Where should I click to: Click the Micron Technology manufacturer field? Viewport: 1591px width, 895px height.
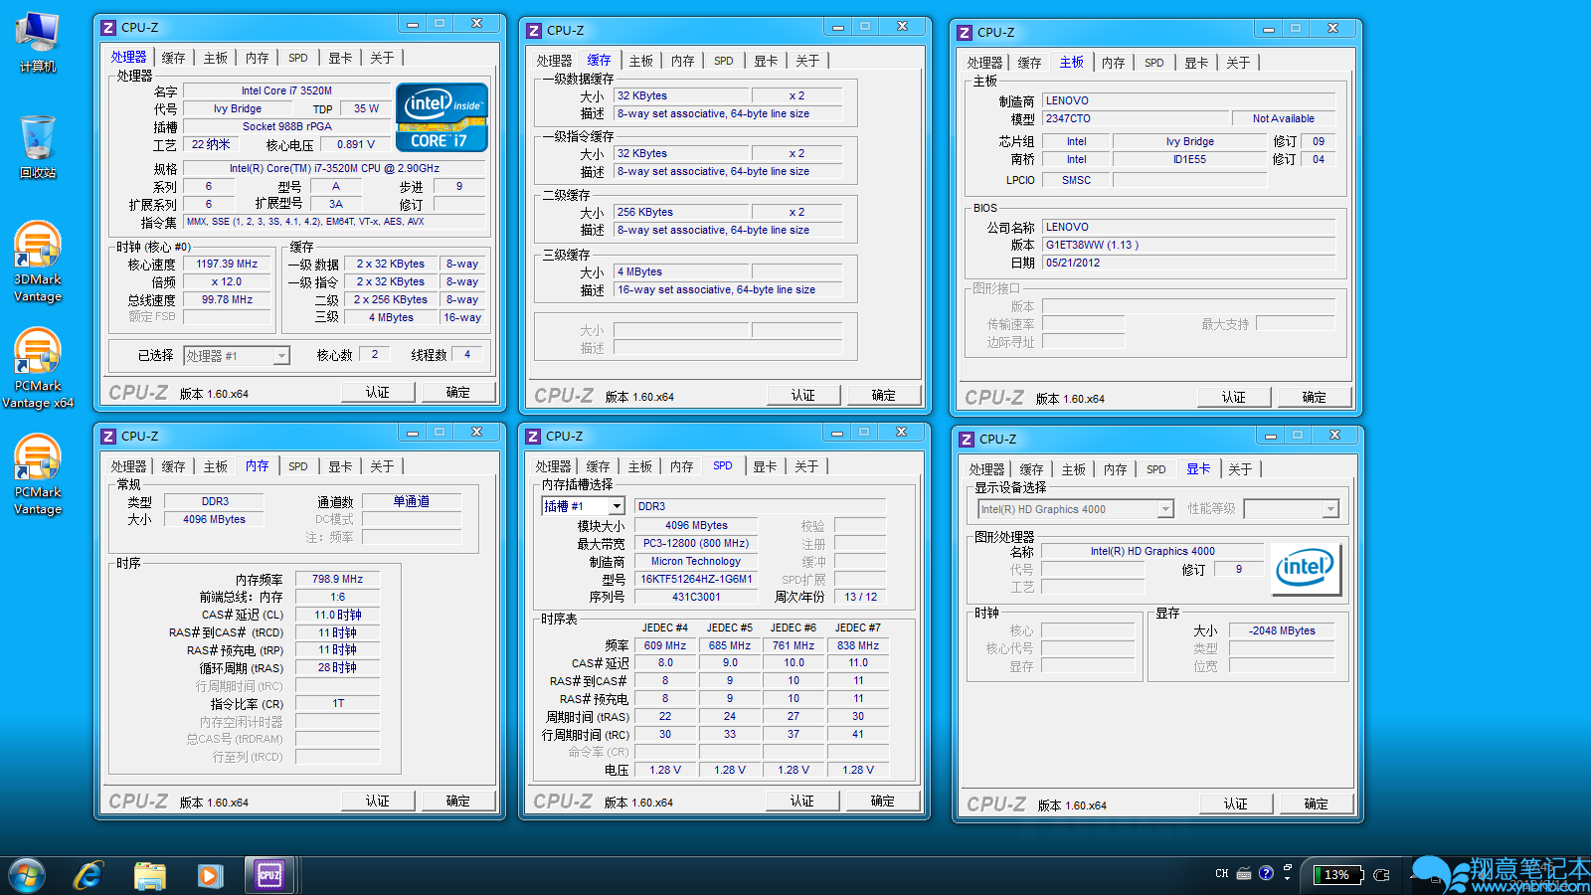pyautogui.click(x=696, y=561)
